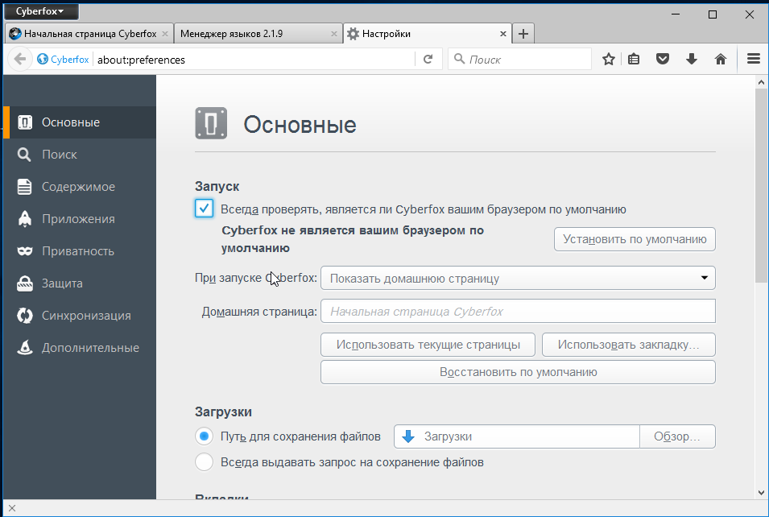Focus the about:preferences address bar
769x517 pixels.
[x=254, y=60]
